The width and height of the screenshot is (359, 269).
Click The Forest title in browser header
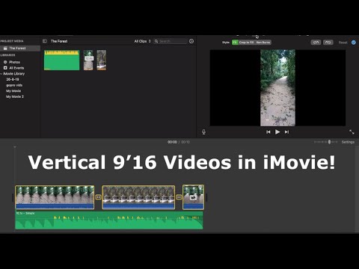tap(59, 41)
